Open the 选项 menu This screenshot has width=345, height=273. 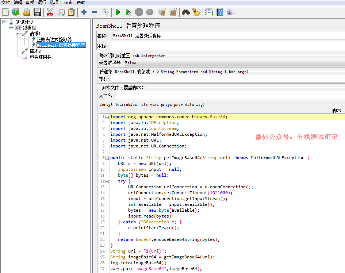click(x=54, y=3)
